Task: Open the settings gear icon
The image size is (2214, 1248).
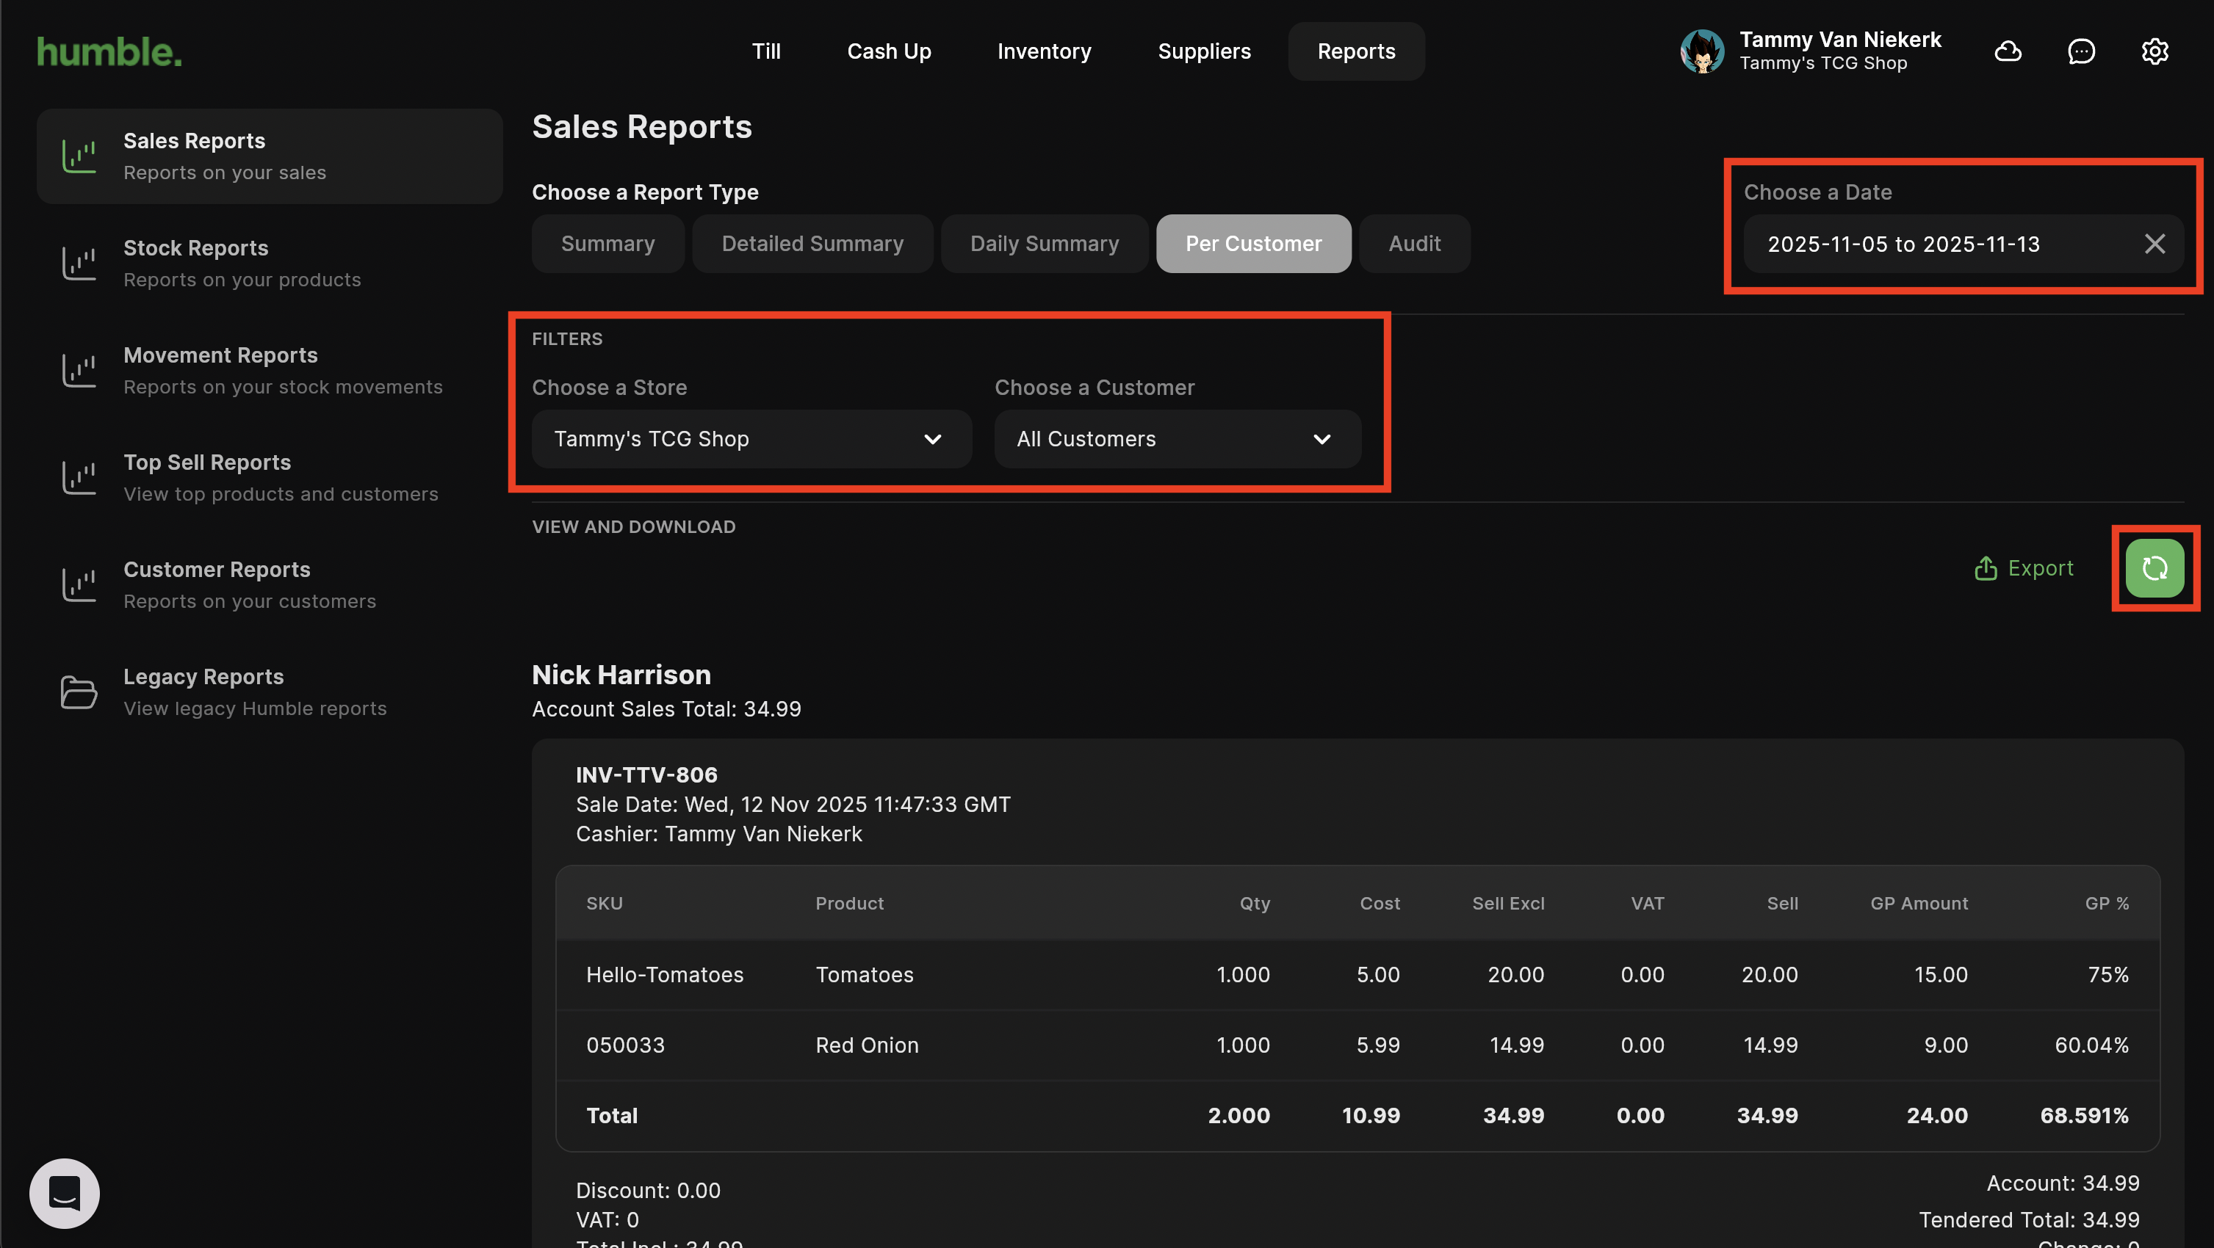Action: [x=2154, y=51]
